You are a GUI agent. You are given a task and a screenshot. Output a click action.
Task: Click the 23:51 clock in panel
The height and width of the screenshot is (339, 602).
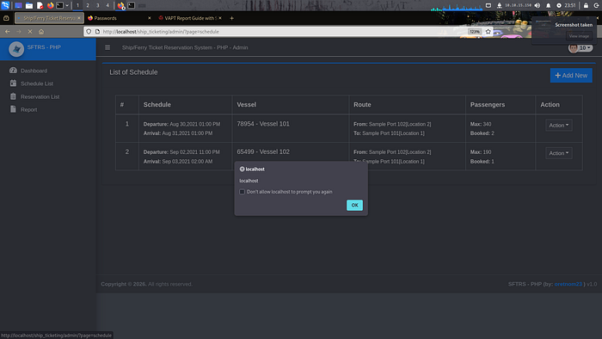570,5
